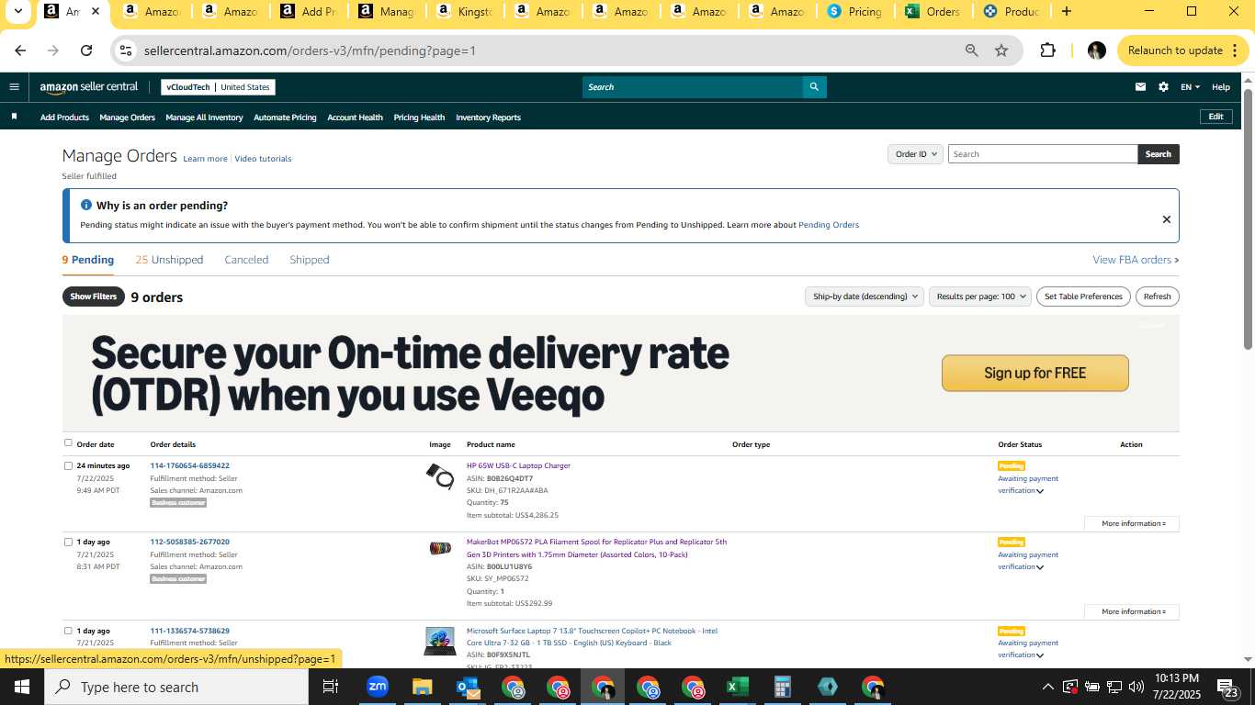The image size is (1255, 705).
Task: Open Windows Start menu
Action: click(22, 687)
